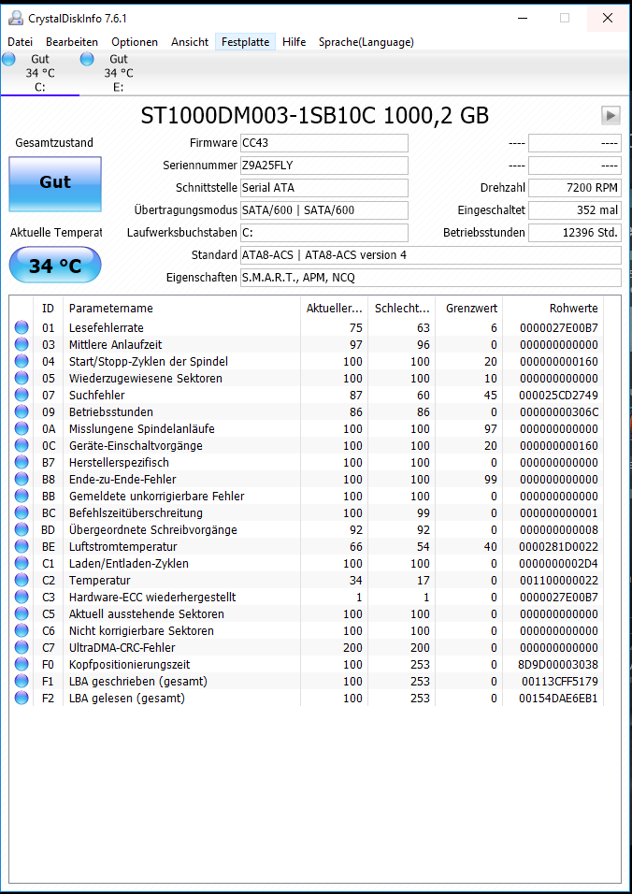This screenshot has height=894, width=632.
Task: Open the Hilfe menu
Action: (294, 42)
